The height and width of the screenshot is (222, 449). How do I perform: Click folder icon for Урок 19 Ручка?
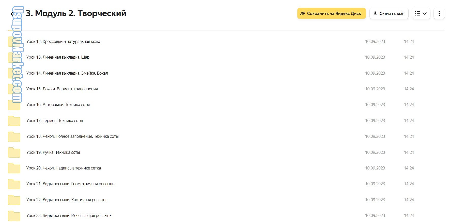[x=14, y=152]
